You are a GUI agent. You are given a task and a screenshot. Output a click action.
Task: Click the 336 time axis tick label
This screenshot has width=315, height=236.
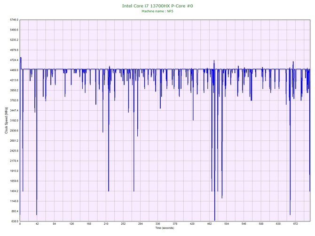(x=157, y=224)
